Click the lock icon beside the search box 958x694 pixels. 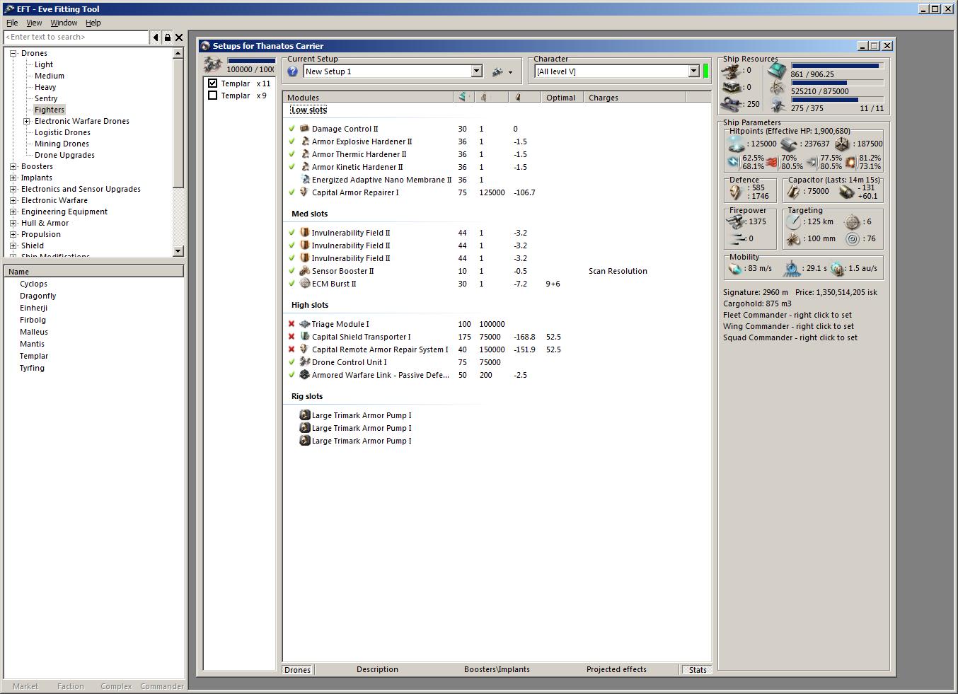pos(168,37)
